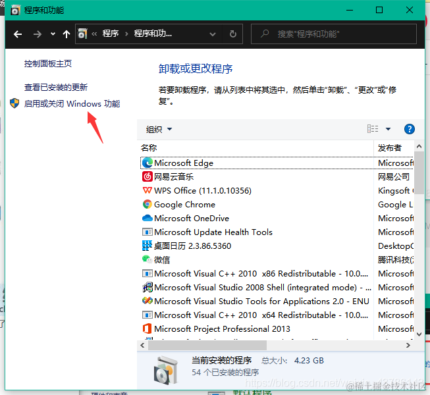Select Microsoft Update Health Tools name
This screenshot has height=395, width=430.
point(213,232)
